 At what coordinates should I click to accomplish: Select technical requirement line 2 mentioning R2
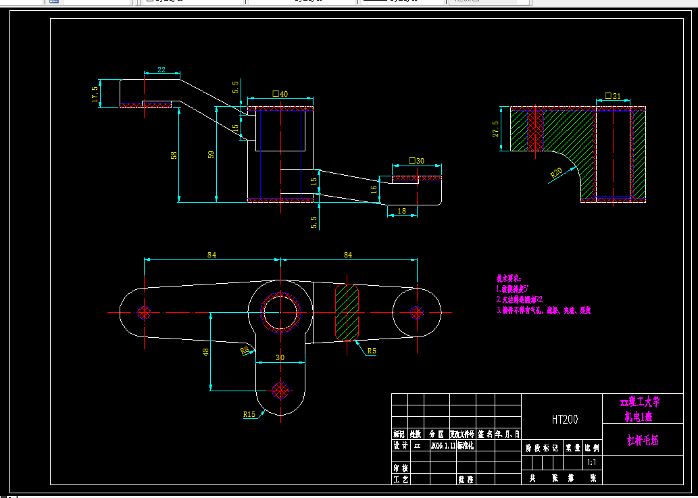(520, 299)
